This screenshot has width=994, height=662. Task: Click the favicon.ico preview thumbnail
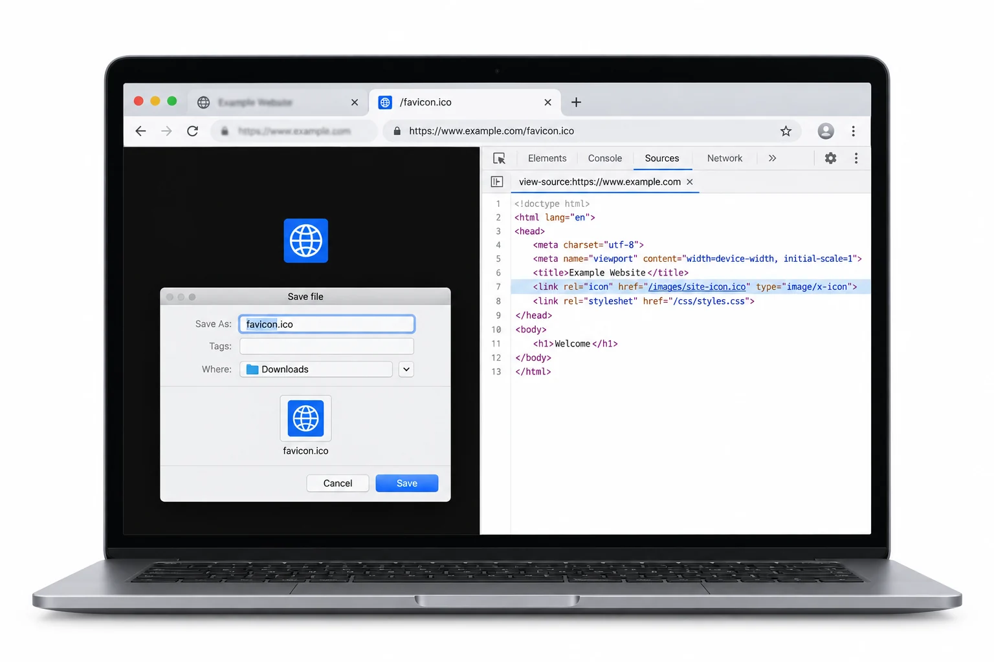coord(305,418)
